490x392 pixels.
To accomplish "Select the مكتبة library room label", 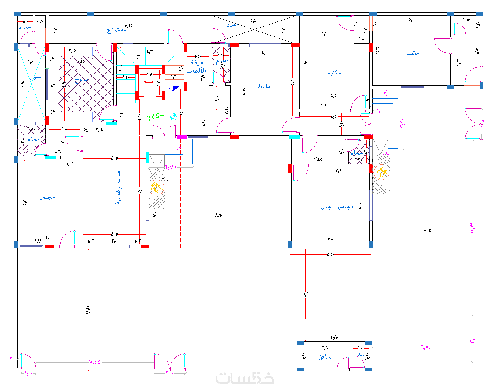I will pyautogui.click(x=334, y=72).
